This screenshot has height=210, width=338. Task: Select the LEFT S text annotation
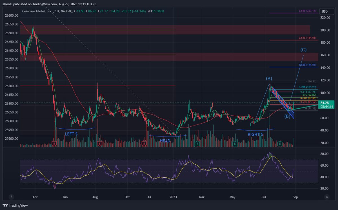pyautogui.click(x=71, y=134)
